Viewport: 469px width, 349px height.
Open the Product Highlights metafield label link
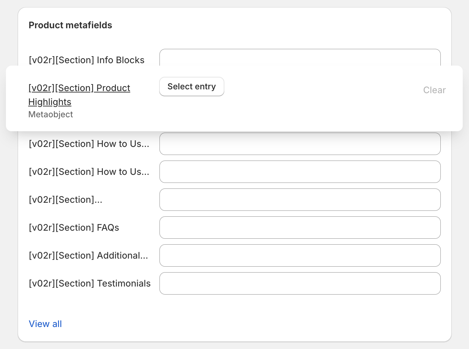[x=79, y=95]
